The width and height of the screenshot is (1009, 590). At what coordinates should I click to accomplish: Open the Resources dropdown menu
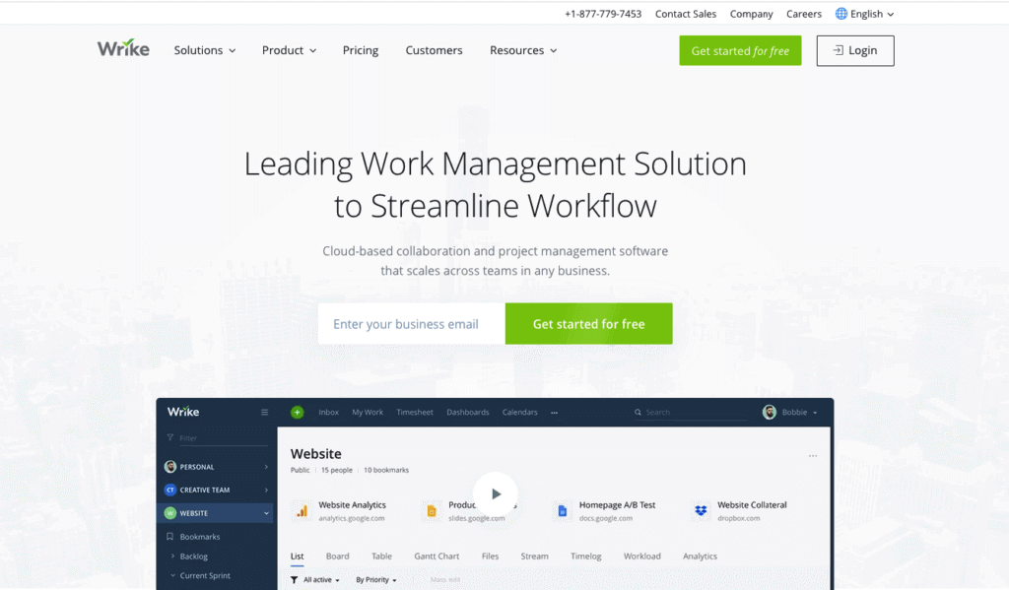(x=523, y=50)
